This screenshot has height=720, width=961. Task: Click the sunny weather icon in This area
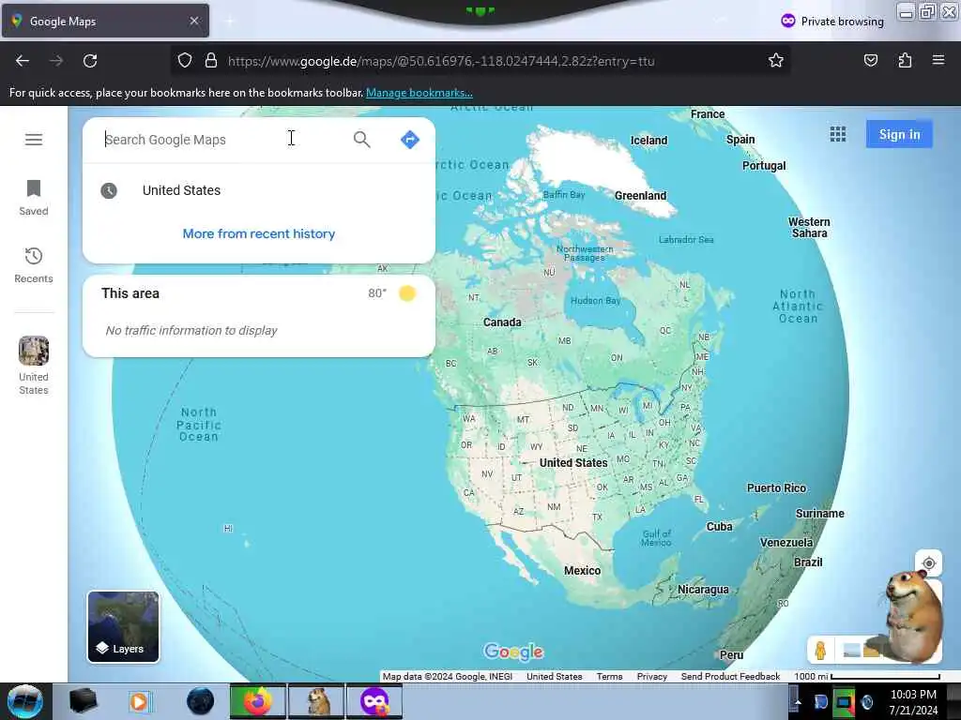point(407,293)
